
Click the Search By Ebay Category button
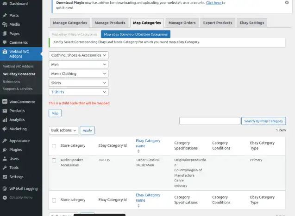click(x=263, y=121)
